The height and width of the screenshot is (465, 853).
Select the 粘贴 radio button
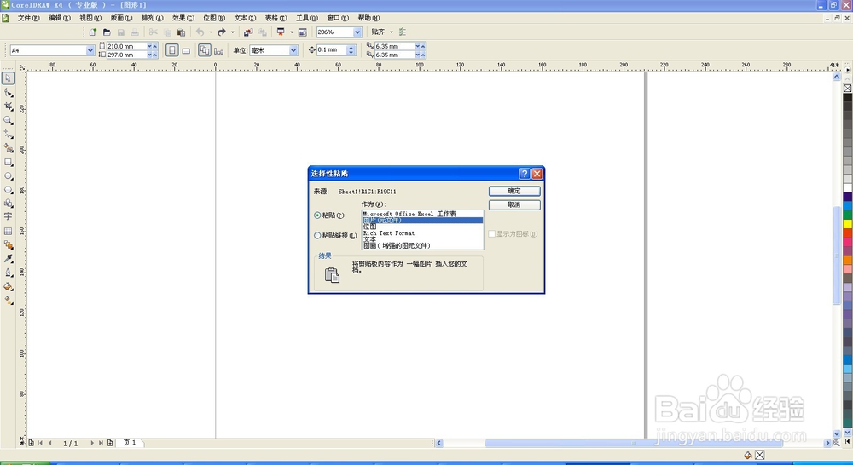click(317, 215)
